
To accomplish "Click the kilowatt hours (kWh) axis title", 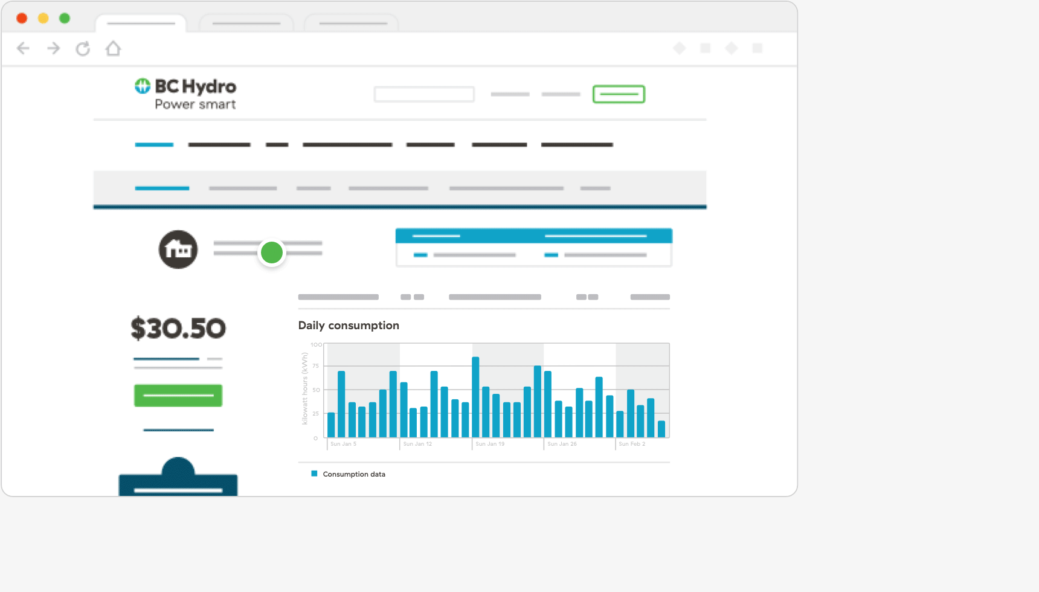I will pos(304,388).
